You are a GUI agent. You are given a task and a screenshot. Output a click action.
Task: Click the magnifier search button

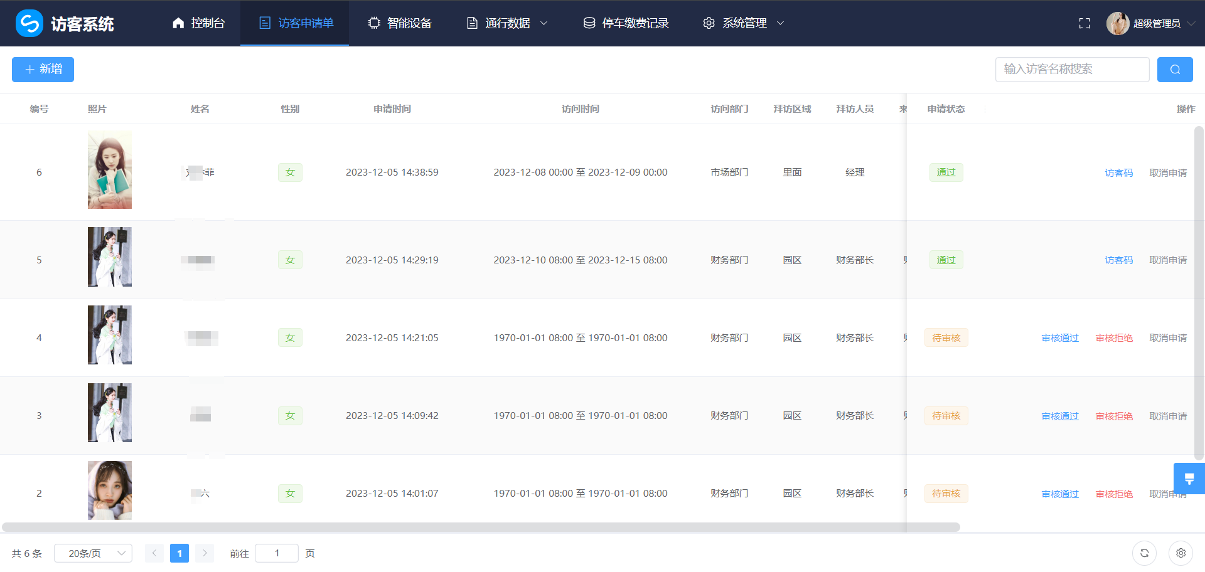point(1175,70)
